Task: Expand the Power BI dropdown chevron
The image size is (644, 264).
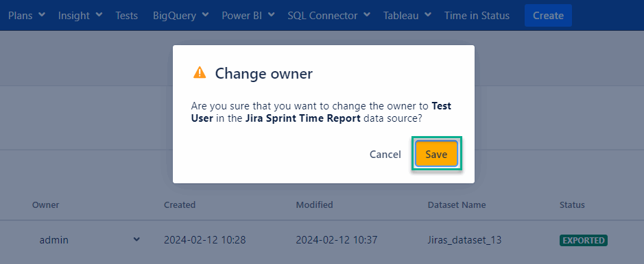Action: (x=271, y=15)
